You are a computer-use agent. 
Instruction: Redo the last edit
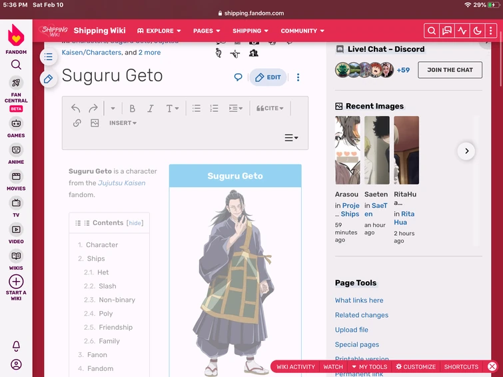click(x=93, y=108)
